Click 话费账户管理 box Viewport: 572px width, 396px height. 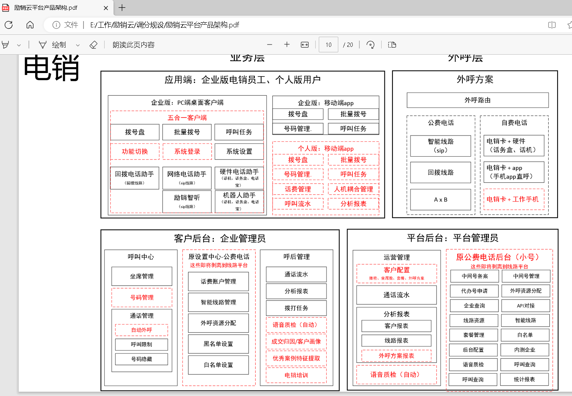coord(218,282)
